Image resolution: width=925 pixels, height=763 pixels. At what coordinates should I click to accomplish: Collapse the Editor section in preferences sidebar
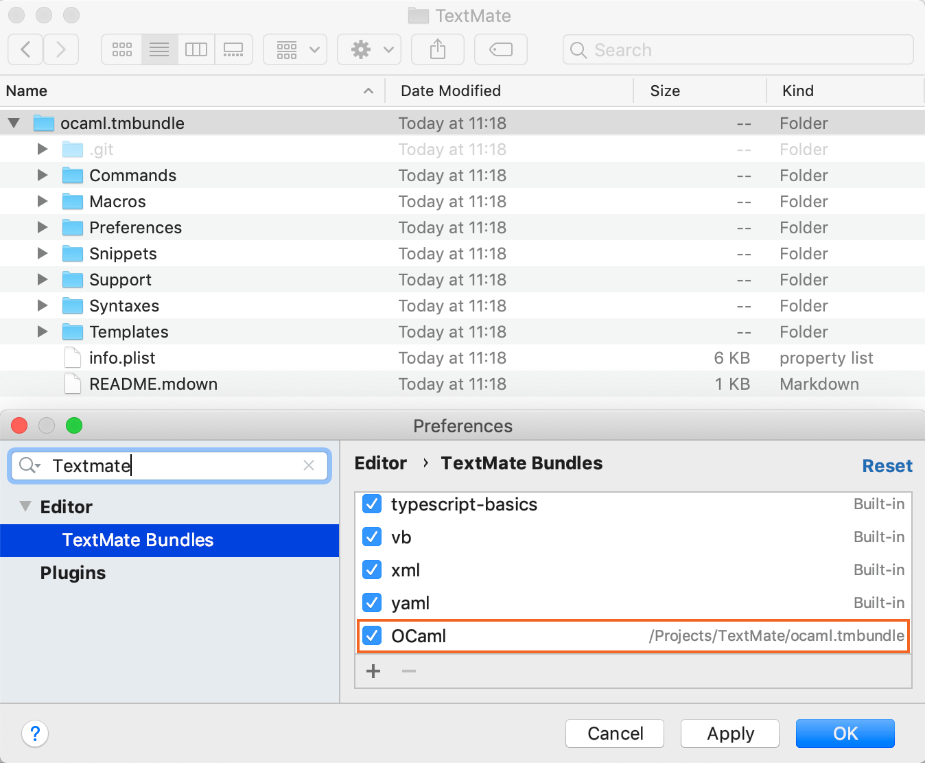tap(25, 506)
